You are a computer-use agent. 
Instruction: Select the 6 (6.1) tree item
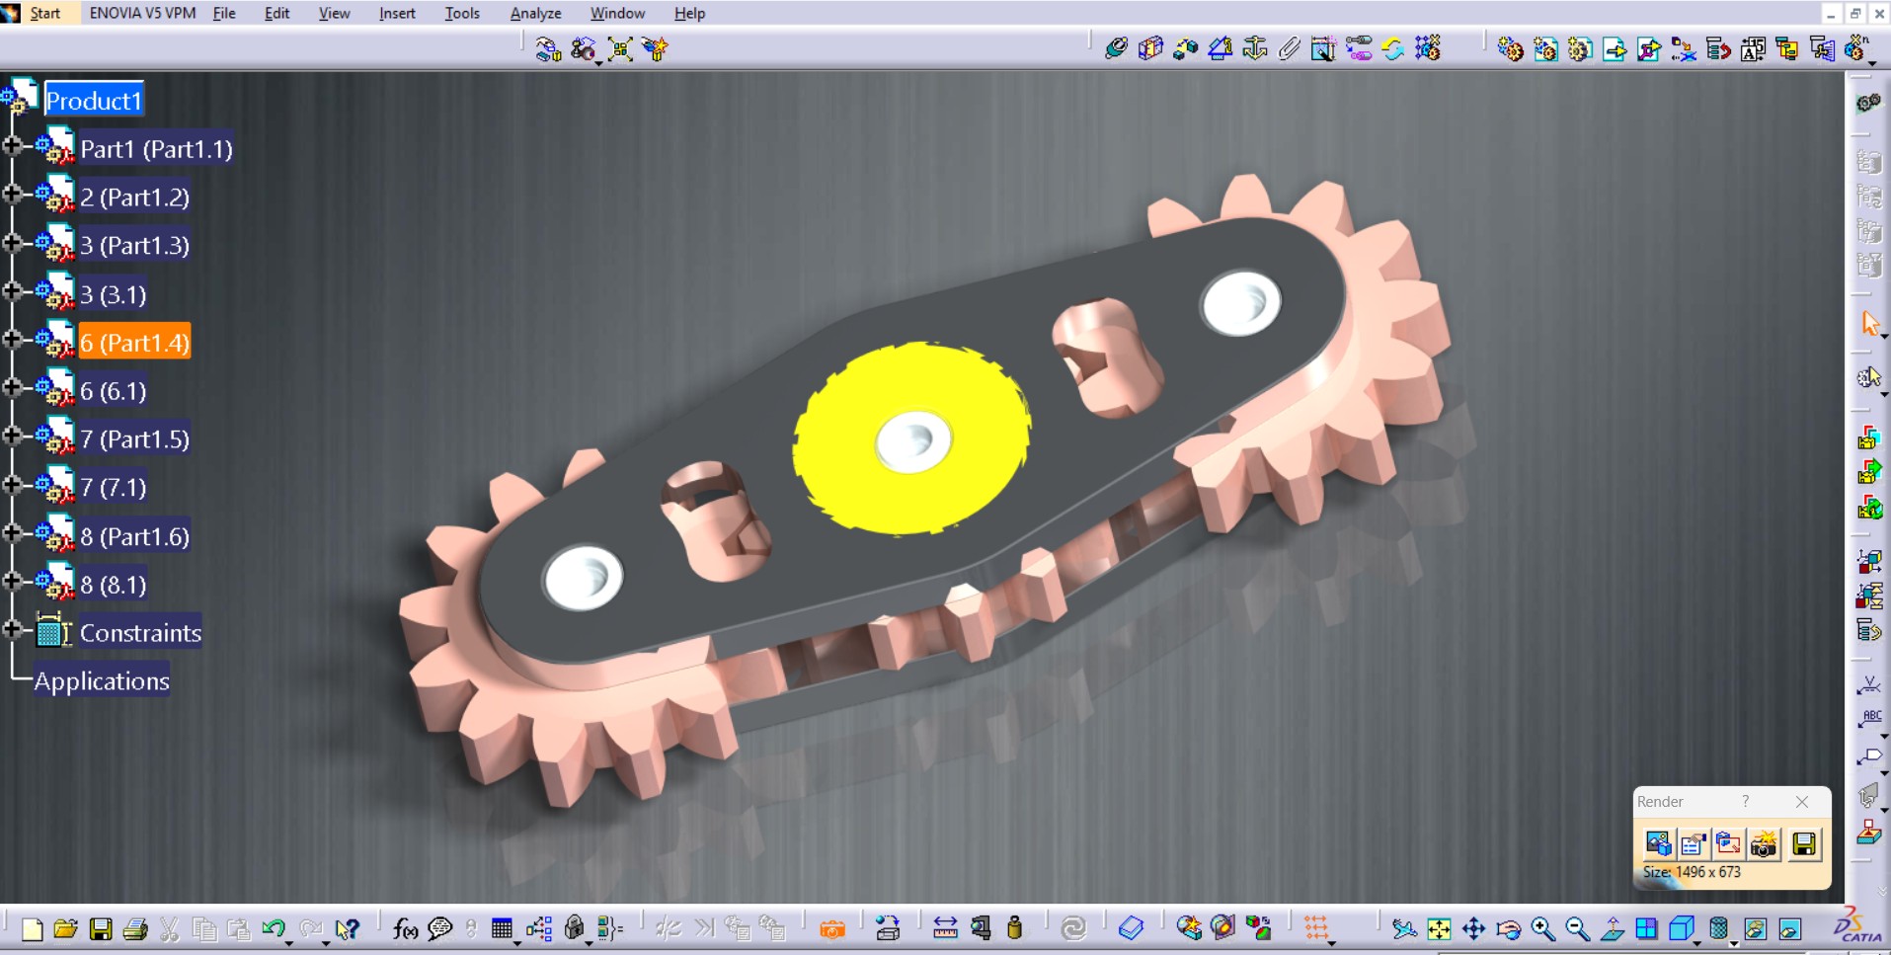point(113,391)
